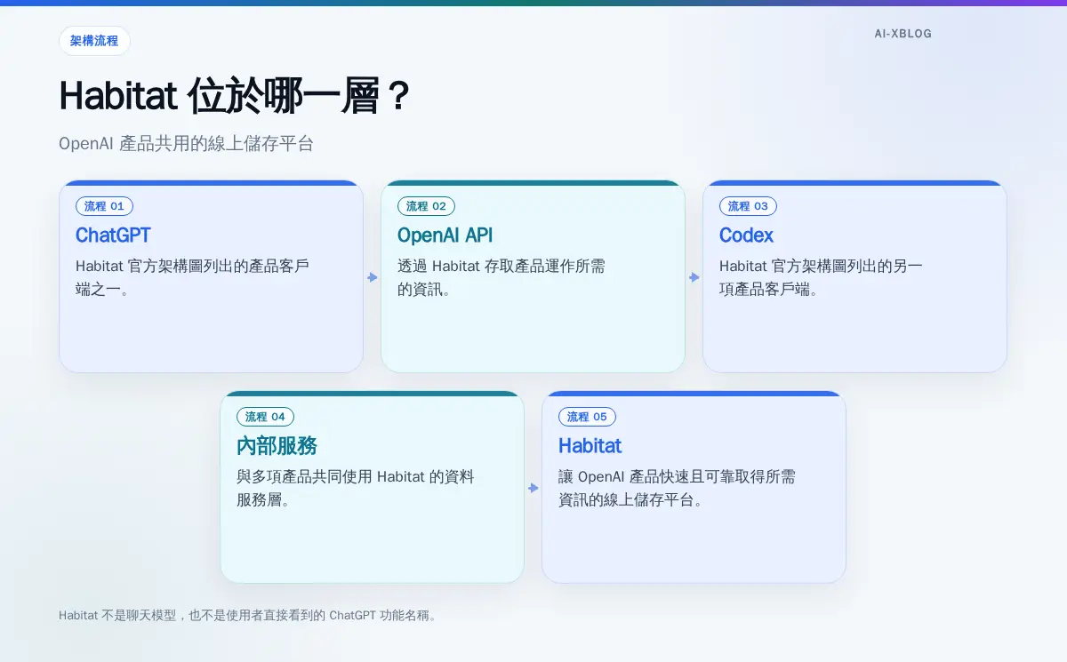
Task: Click the AI-XBLOG label
Action: [x=903, y=34]
